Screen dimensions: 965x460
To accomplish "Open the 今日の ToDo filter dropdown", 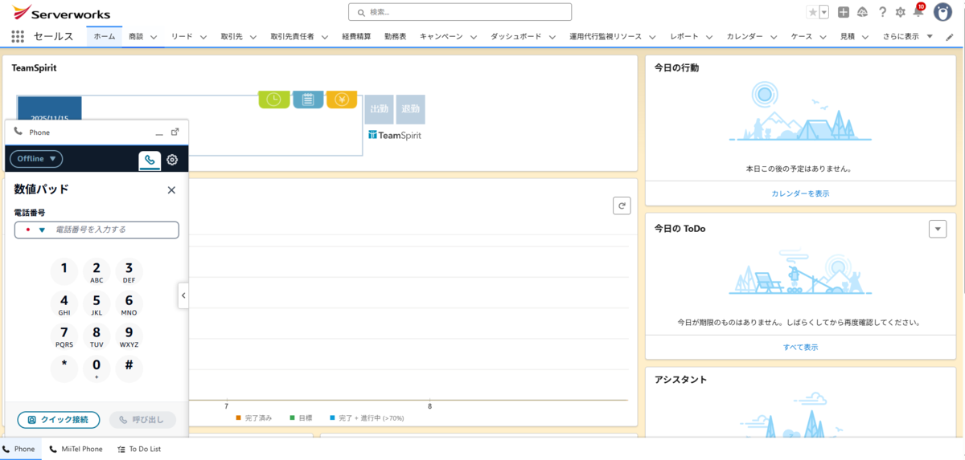I will coord(938,229).
